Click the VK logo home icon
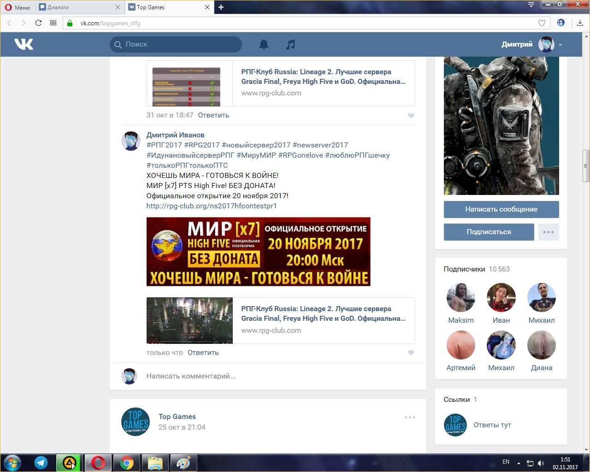 24,44
